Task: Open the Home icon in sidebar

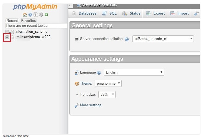Action: click(25, 15)
